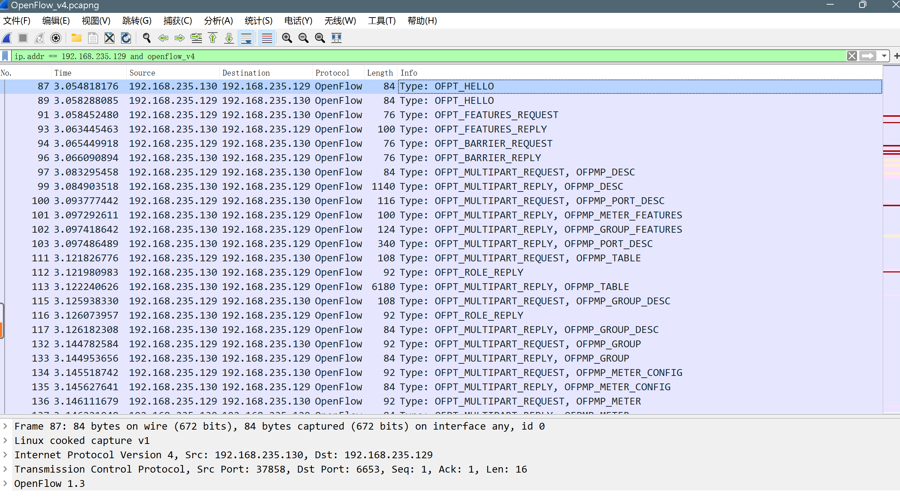Open display filter history dropdown
The width and height of the screenshot is (900, 503).
(x=884, y=56)
